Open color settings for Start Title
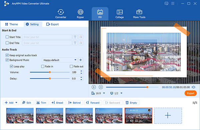 [x=81, y=37]
